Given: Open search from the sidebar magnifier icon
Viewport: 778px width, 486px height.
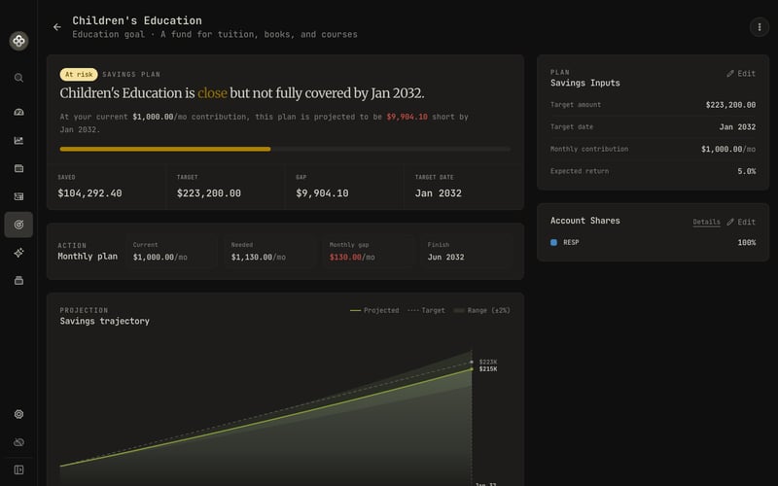Looking at the screenshot, I should pos(18,78).
